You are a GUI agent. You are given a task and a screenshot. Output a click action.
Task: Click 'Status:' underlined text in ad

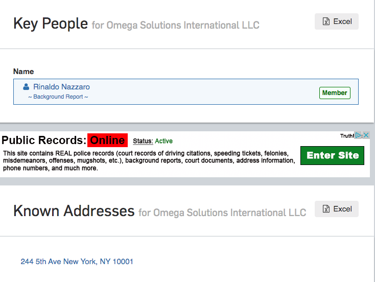[x=143, y=141]
